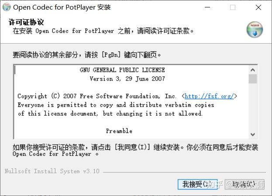The image size is (272, 196).
Task: Click the license scrollbar down arrow
Action: (x=253, y=135)
